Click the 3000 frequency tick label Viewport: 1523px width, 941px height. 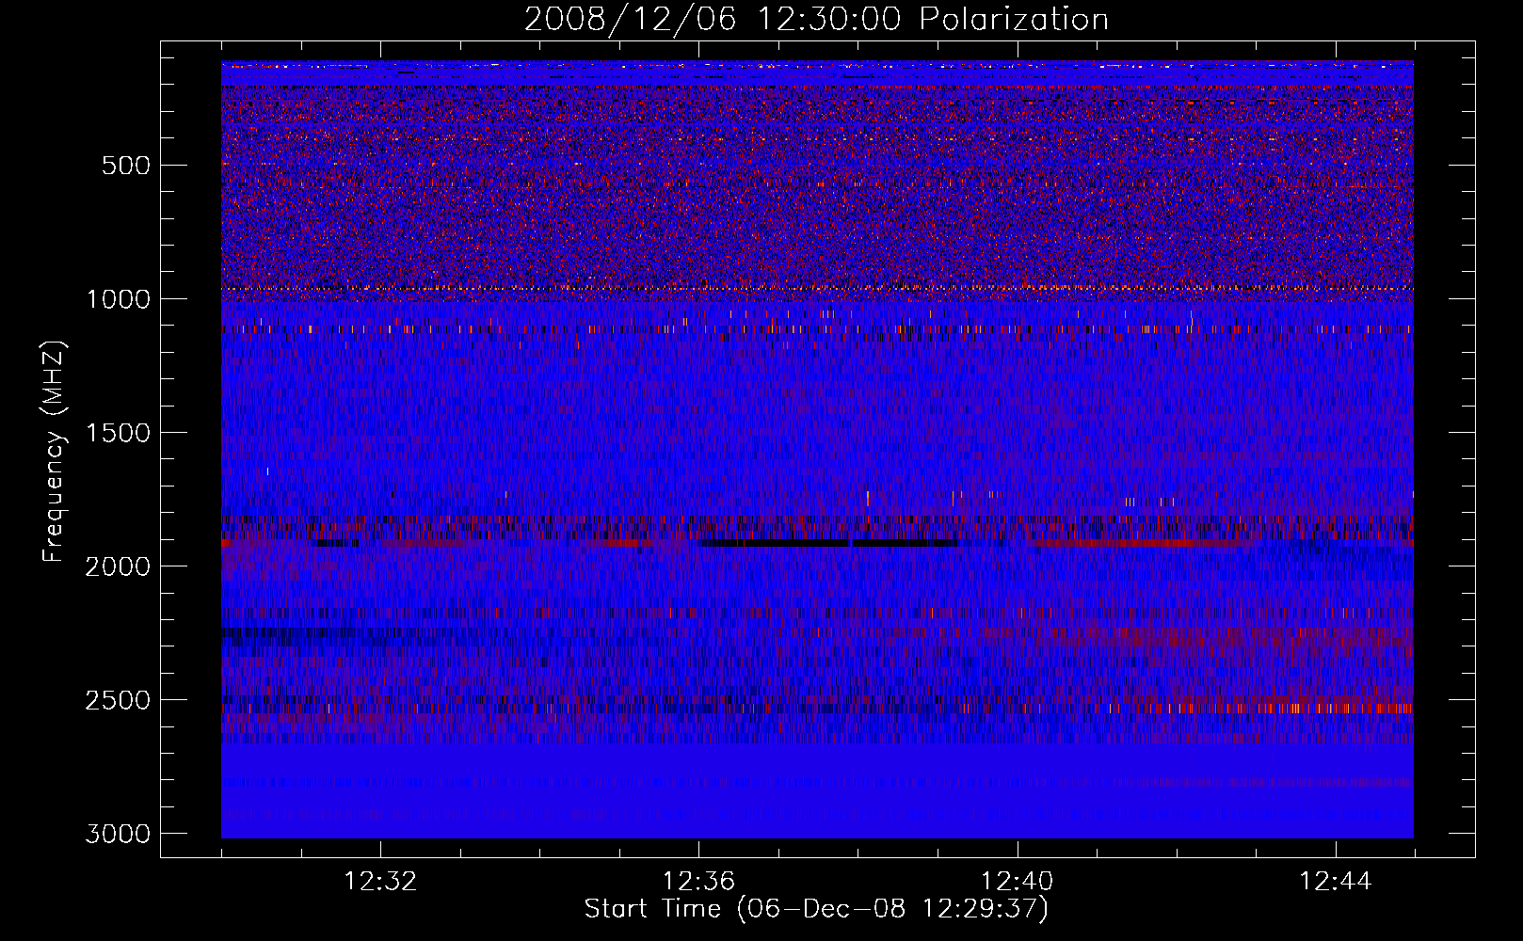(118, 834)
